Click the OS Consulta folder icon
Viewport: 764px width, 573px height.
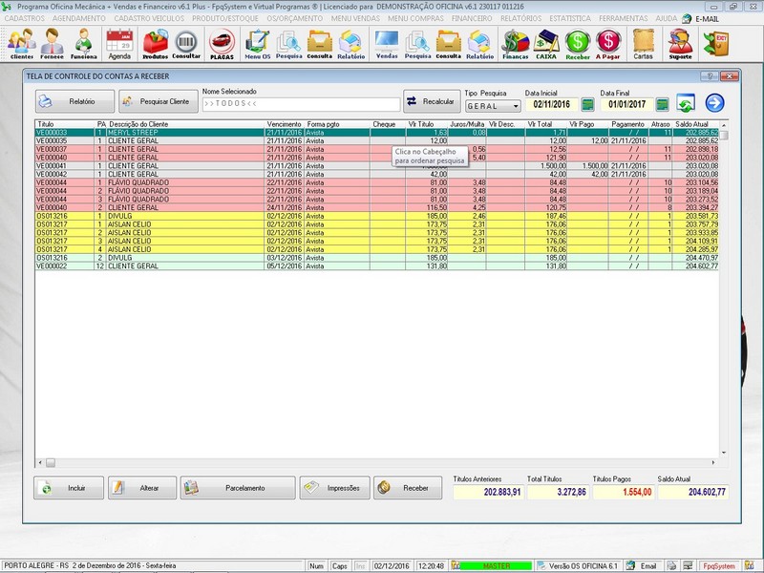[320, 43]
